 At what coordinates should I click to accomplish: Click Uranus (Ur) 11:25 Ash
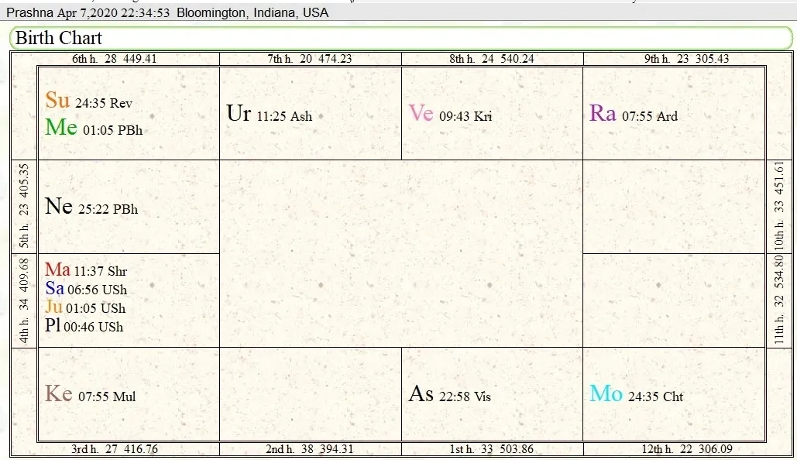pyautogui.click(x=269, y=114)
